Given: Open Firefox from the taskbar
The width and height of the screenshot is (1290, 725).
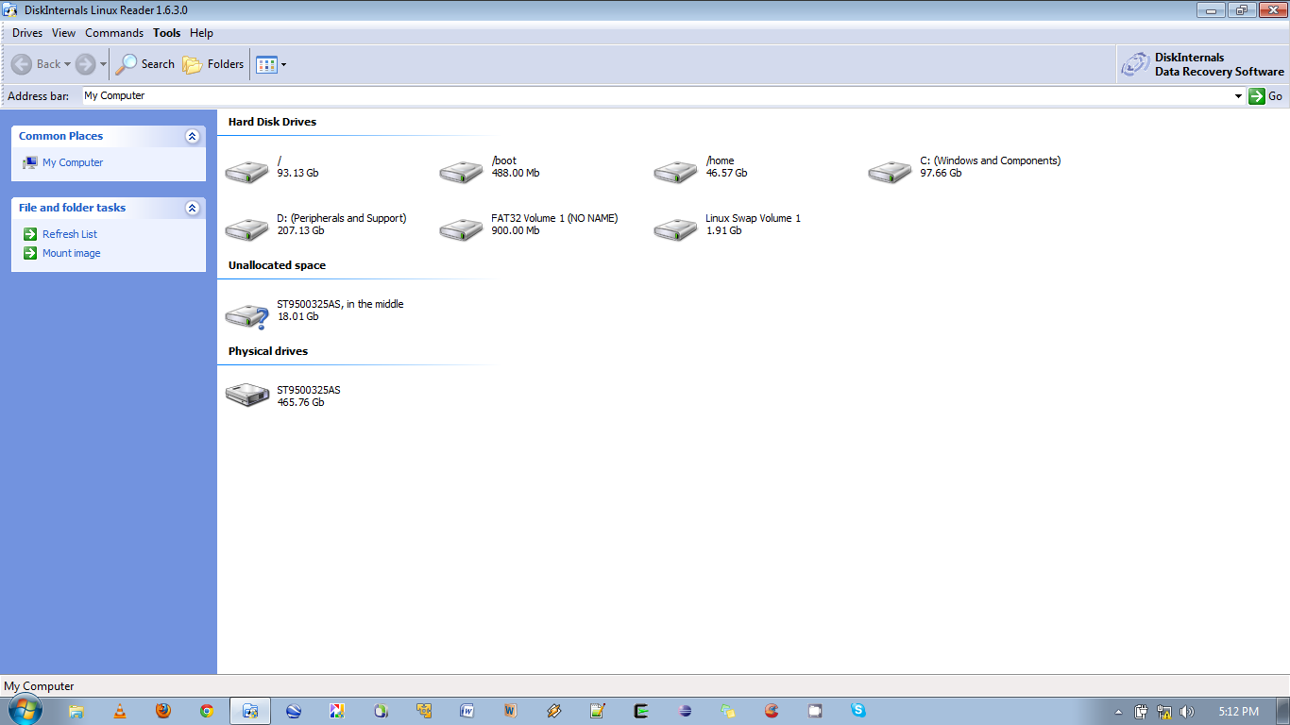Looking at the screenshot, I should point(163,711).
